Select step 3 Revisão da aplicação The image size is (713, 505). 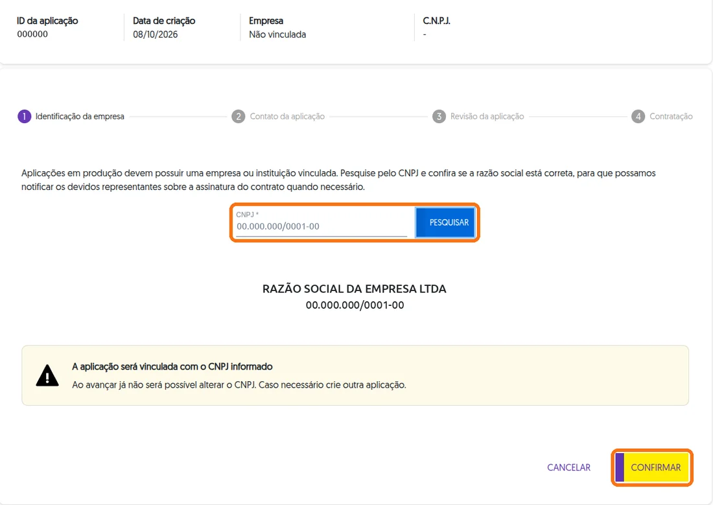[478, 117]
